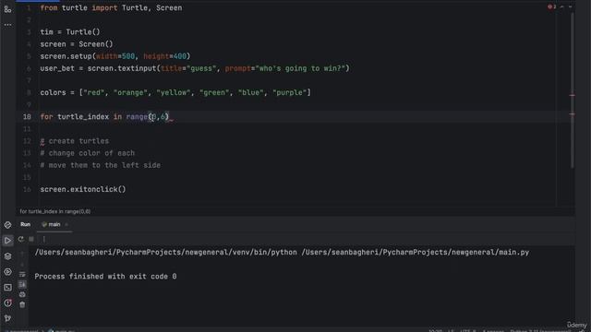
Task: Open the Problems tool window icon
Action: (7, 303)
